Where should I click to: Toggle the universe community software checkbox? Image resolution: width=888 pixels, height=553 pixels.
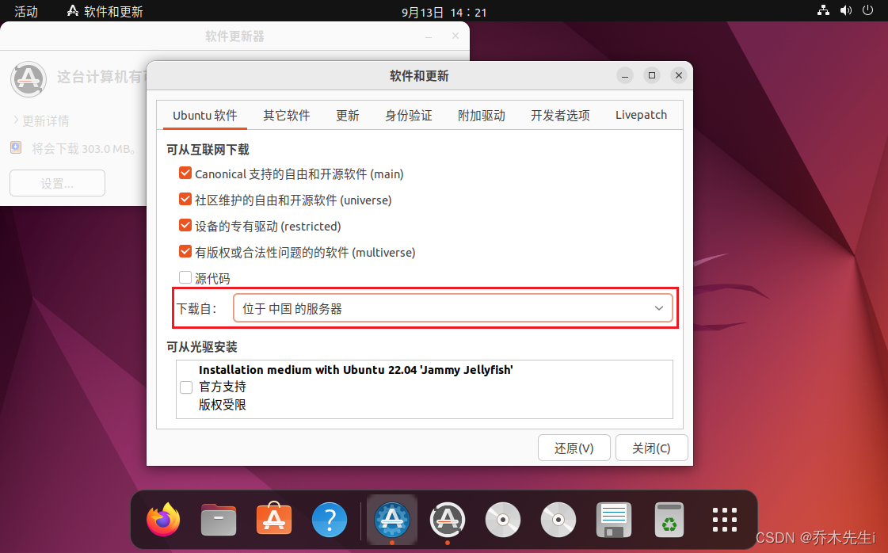click(x=185, y=199)
